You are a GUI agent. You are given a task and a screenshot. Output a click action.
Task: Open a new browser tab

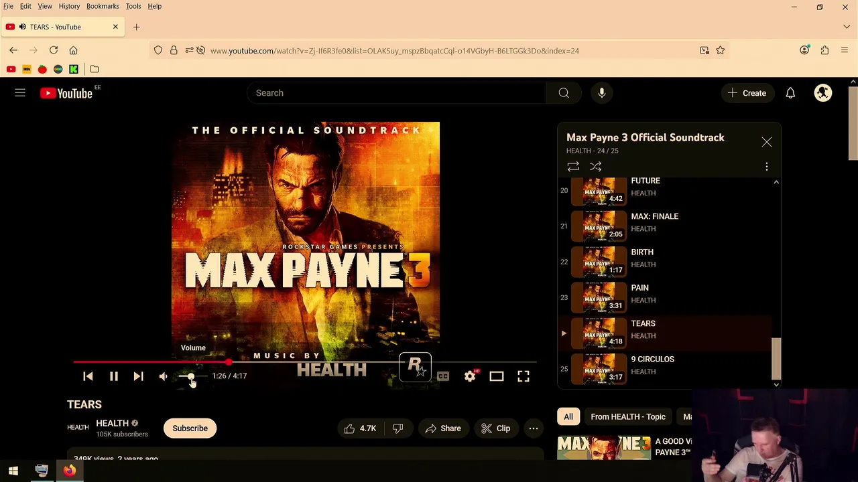point(136,27)
